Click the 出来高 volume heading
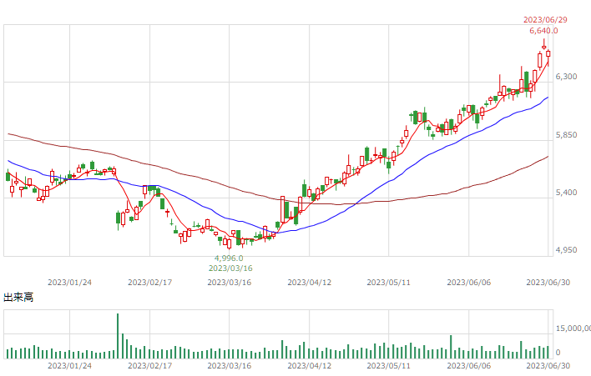Screen dimensions: 591x376 coord(18,298)
